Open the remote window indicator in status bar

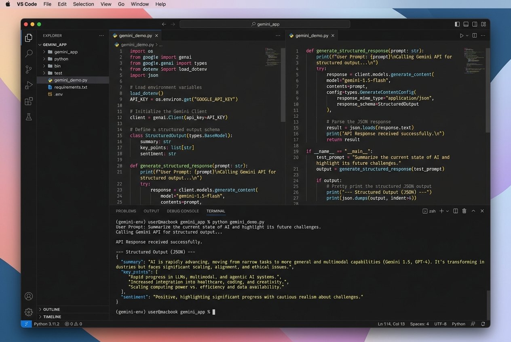26,324
